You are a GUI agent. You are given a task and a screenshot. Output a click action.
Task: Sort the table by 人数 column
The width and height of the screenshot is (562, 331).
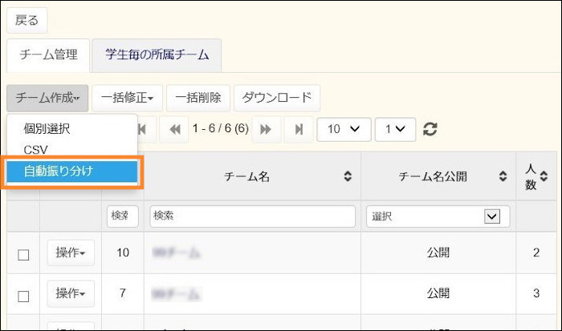point(543,176)
